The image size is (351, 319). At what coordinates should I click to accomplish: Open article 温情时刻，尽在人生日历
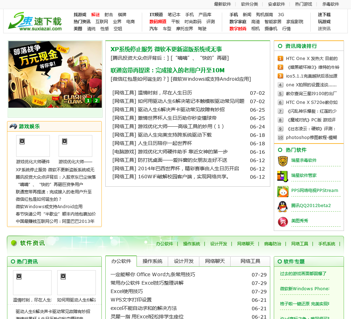tap(165, 93)
